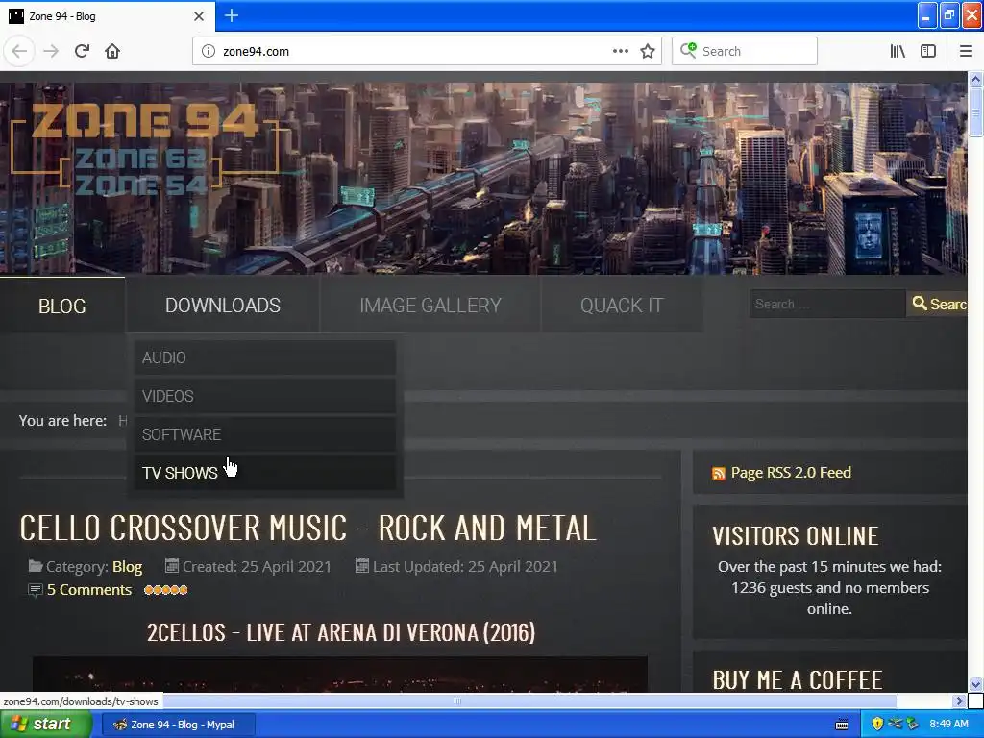This screenshot has width=984, height=738.
Task: Toggle the sidebar view icon
Action: tap(928, 52)
